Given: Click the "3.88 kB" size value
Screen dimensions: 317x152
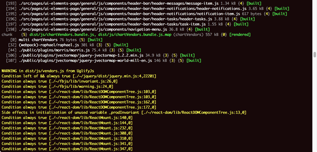Looking at the screenshot, I should 222,19.
